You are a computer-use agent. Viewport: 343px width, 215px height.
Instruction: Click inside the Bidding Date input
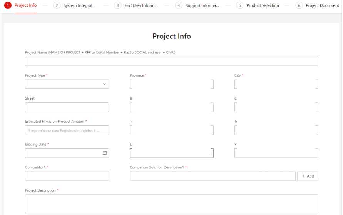coord(62,153)
